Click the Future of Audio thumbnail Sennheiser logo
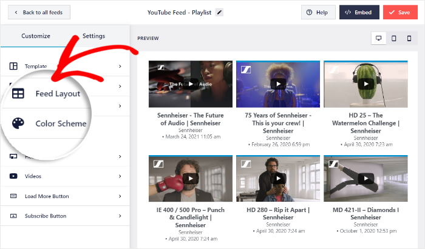The image size is (425, 249). click(161, 67)
